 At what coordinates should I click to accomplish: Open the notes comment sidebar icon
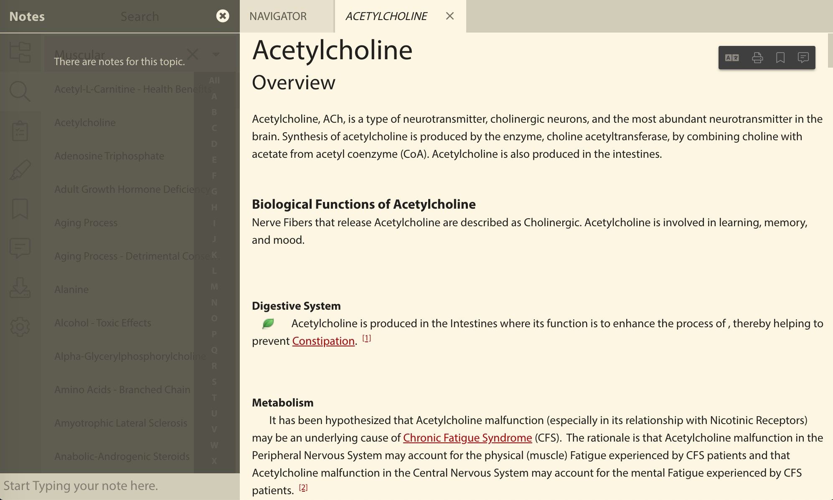(x=20, y=248)
